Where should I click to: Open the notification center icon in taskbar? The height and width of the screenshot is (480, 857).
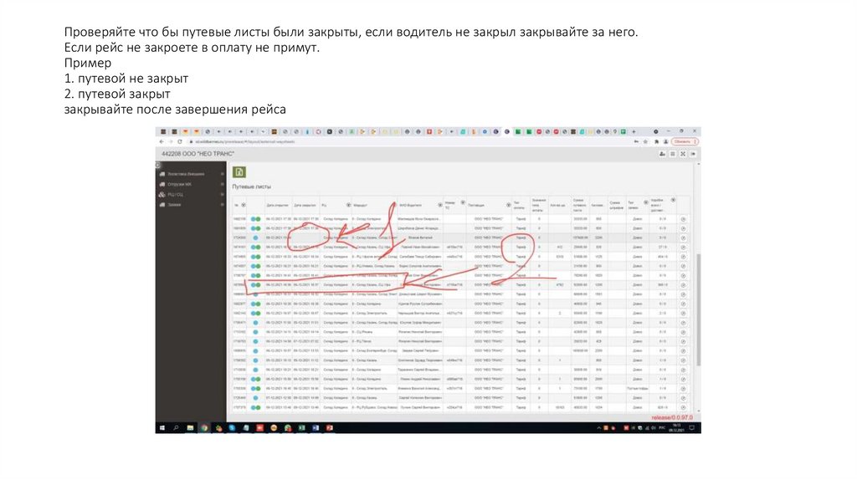[x=692, y=428]
